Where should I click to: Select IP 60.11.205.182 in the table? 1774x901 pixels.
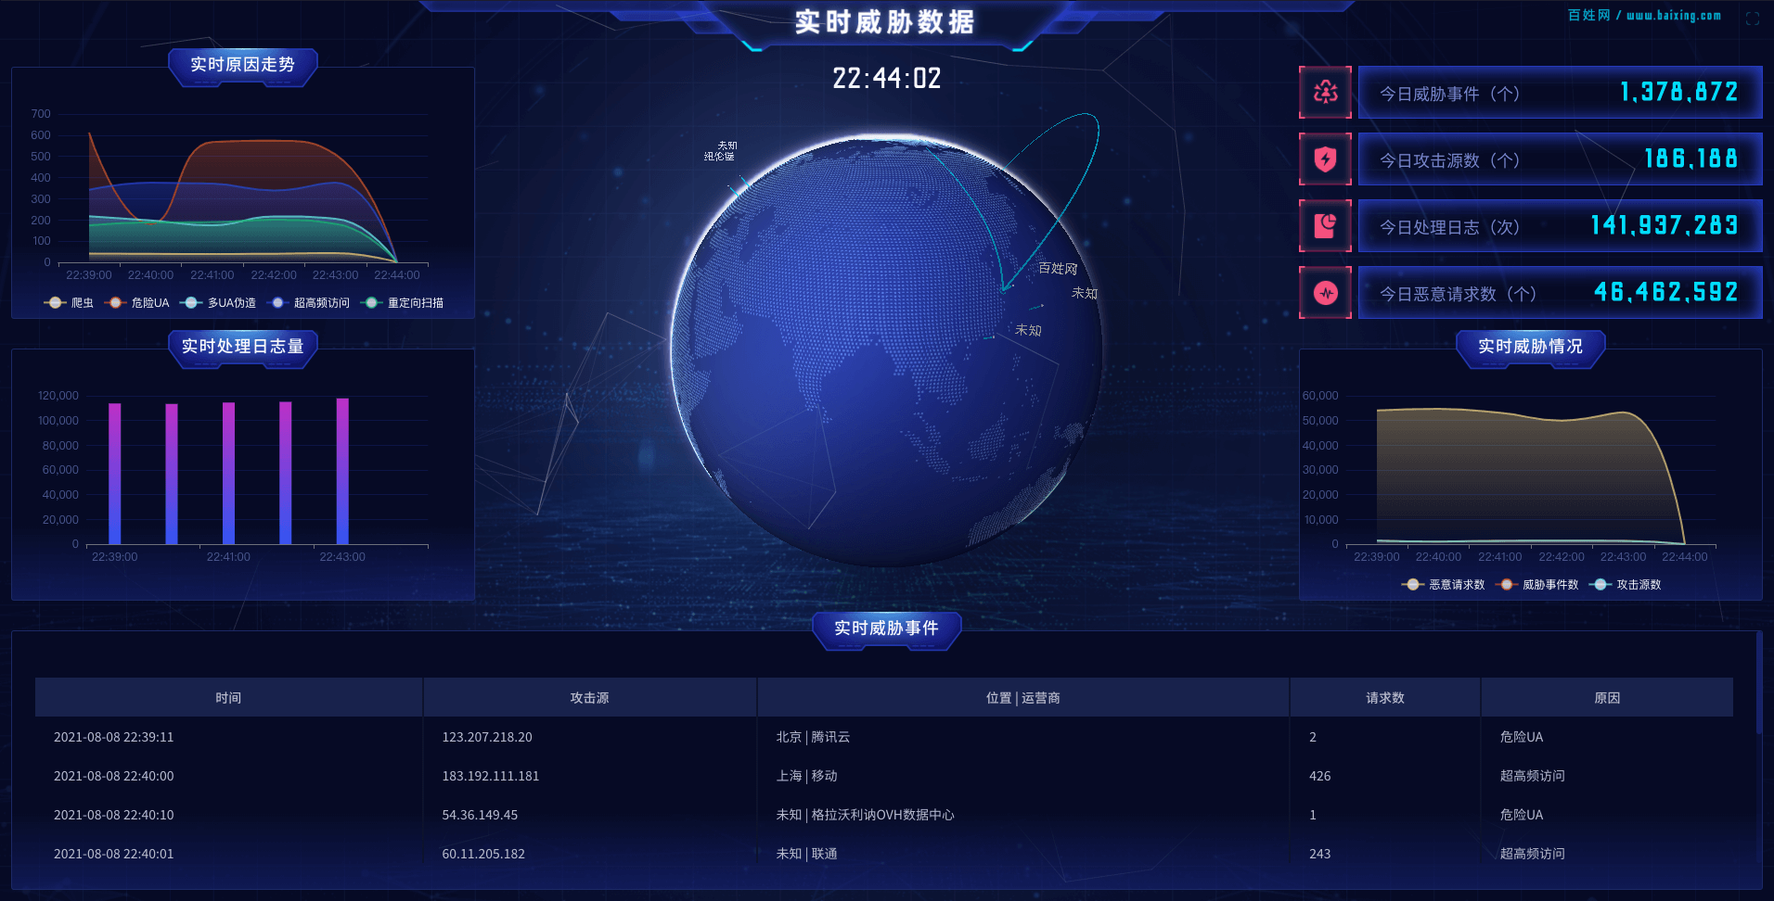point(483,854)
